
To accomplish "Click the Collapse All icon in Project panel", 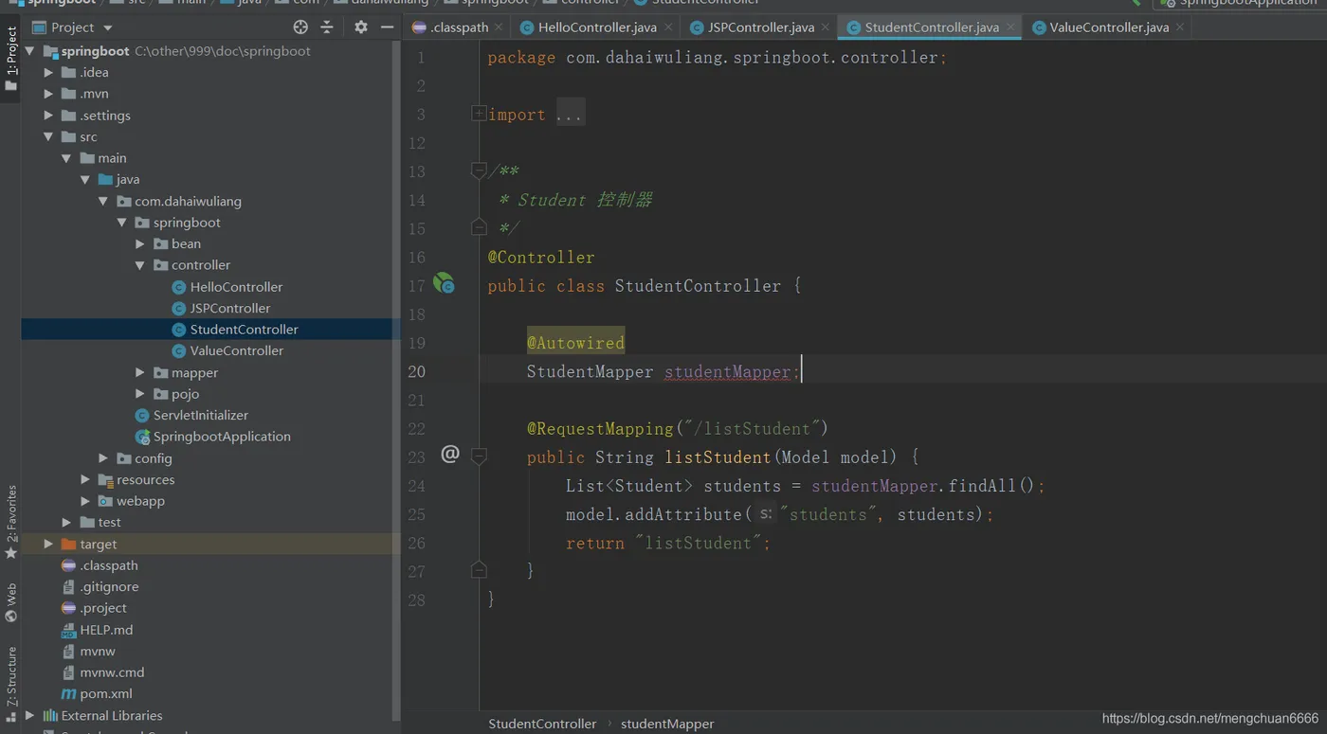I will [327, 27].
